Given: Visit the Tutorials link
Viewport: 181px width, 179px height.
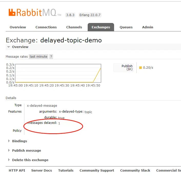Looking at the screenshot, I should coord(66,170).
